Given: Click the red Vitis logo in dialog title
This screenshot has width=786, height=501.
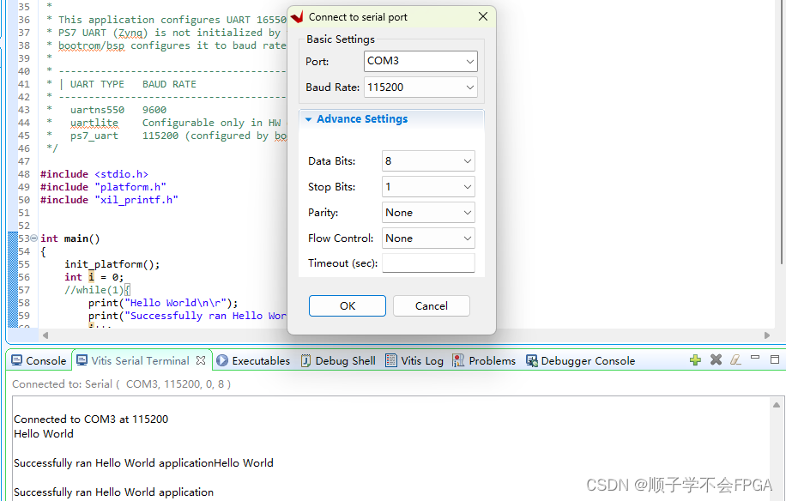Looking at the screenshot, I should (297, 16).
